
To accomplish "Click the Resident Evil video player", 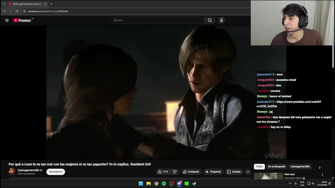I will (x=166, y=92).
